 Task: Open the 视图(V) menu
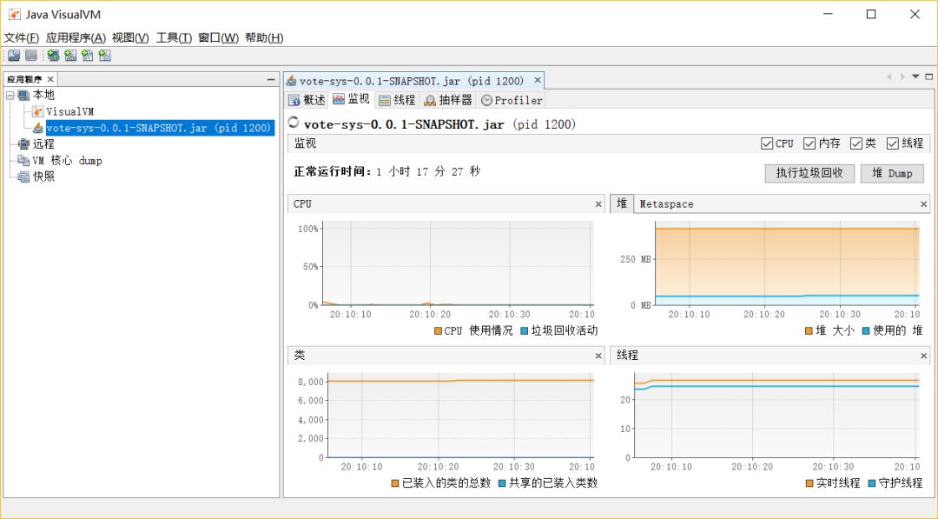(130, 37)
